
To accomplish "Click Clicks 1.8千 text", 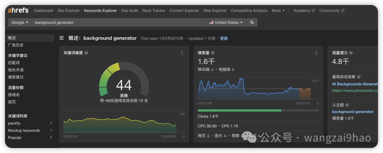I will pos(208,116).
